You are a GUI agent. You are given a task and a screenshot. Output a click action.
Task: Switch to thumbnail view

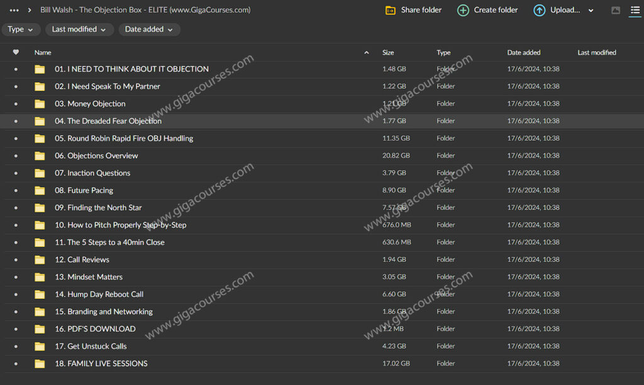[616, 11]
